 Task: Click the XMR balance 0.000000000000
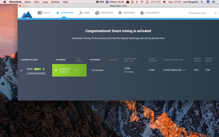pos(36,74)
